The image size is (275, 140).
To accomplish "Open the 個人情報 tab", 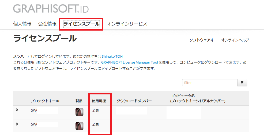I will pos(22,24).
